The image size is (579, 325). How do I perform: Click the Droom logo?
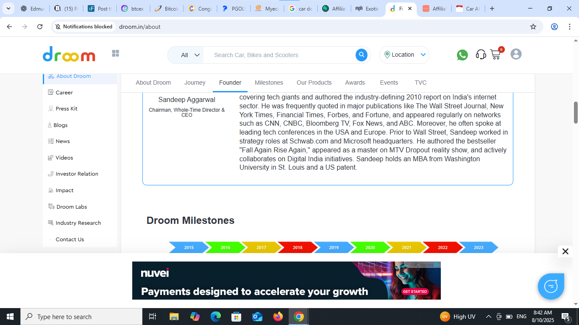[x=69, y=54]
